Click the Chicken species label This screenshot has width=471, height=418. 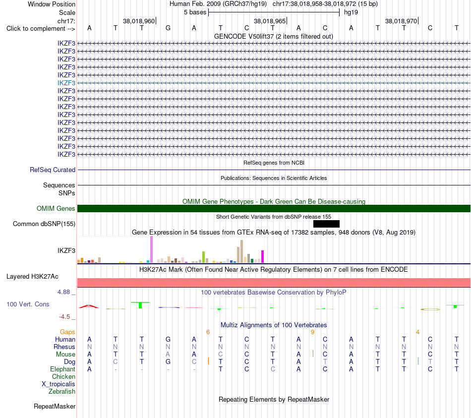63,376
